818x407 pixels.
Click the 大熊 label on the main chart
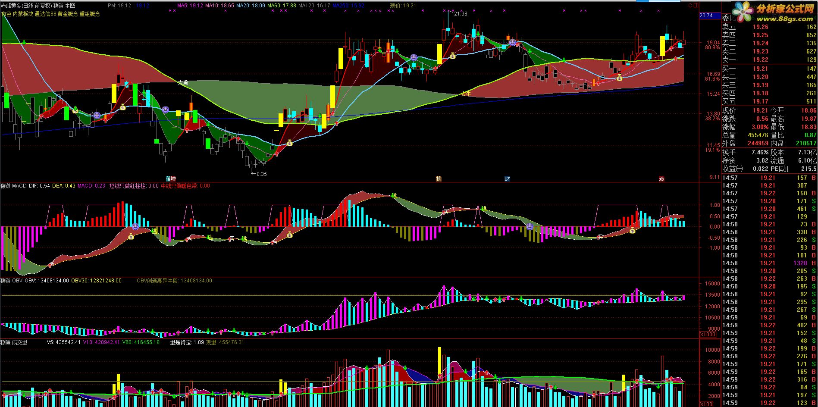pyautogui.click(x=183, y=82)
